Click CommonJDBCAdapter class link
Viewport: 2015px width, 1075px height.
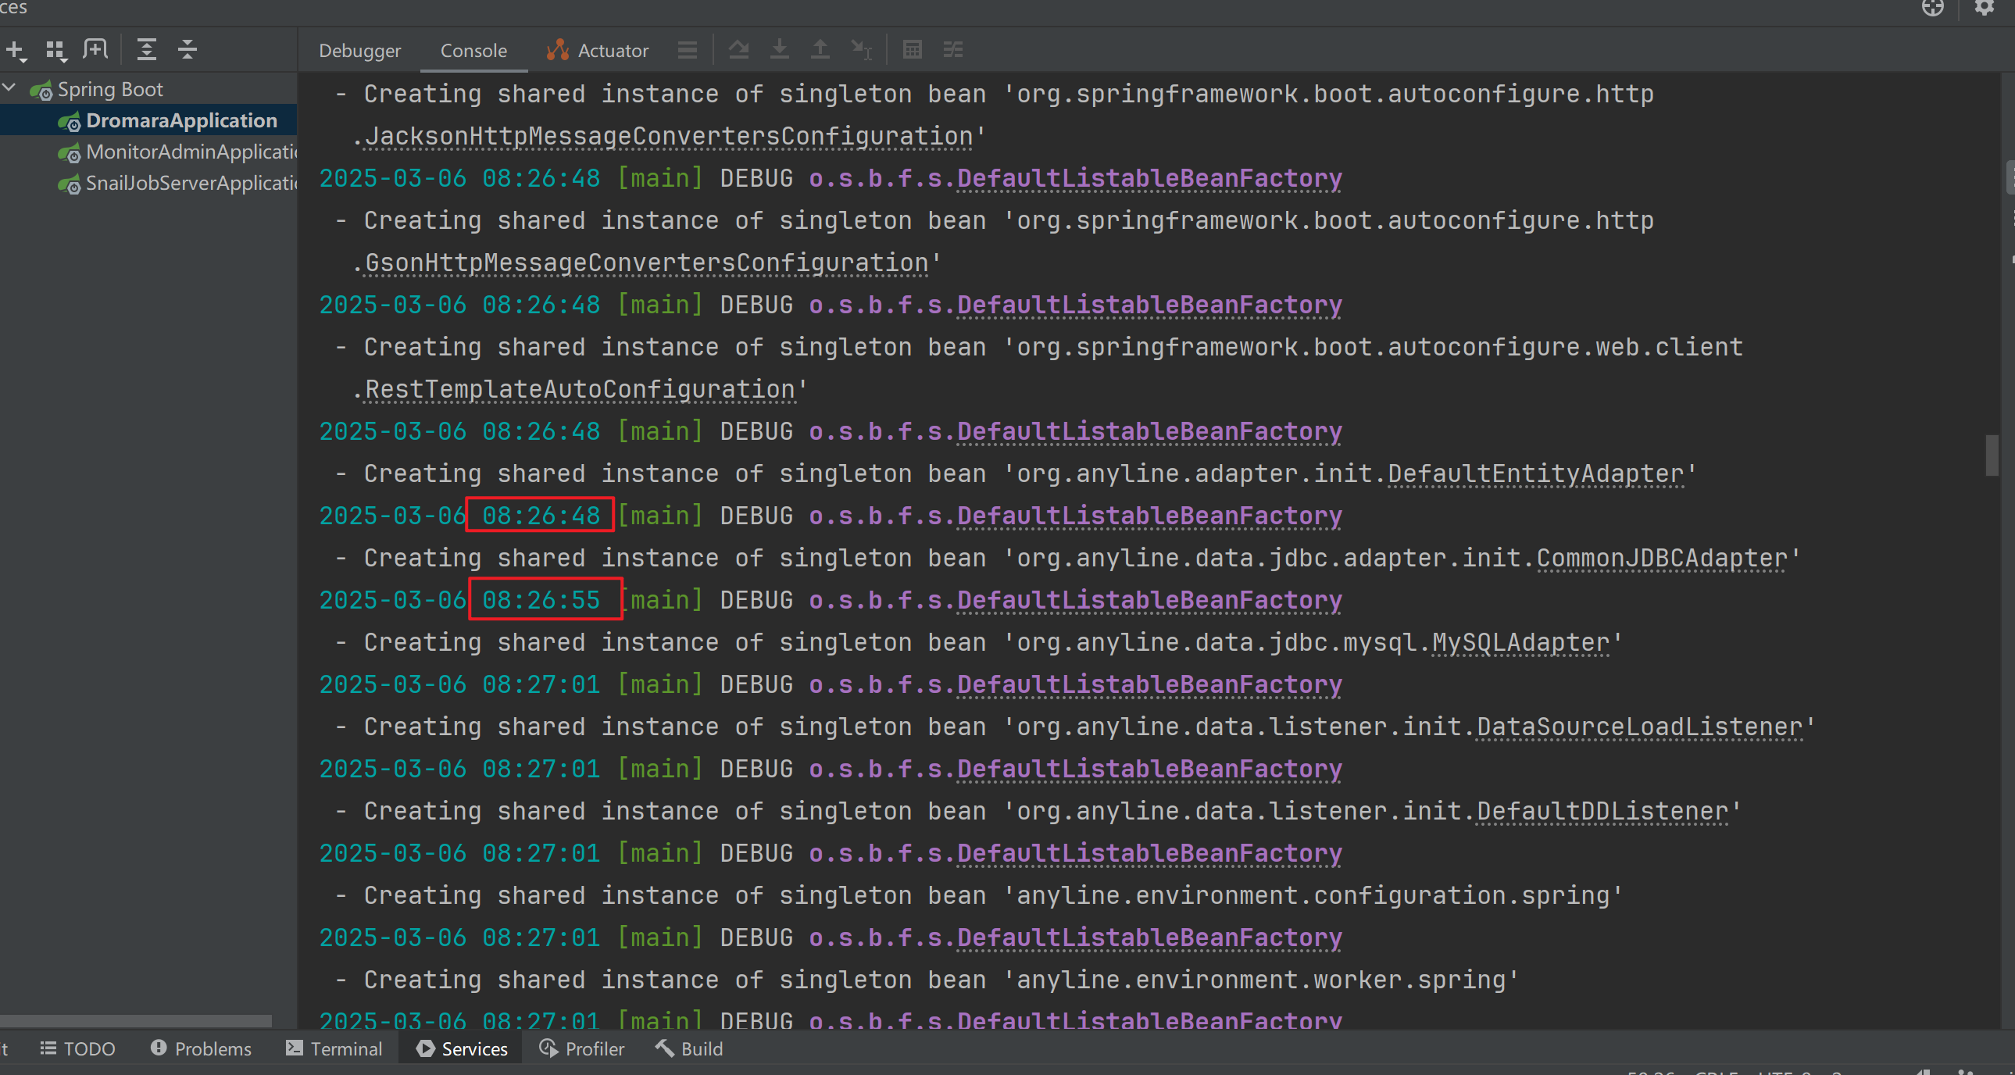coord(1662,559)
